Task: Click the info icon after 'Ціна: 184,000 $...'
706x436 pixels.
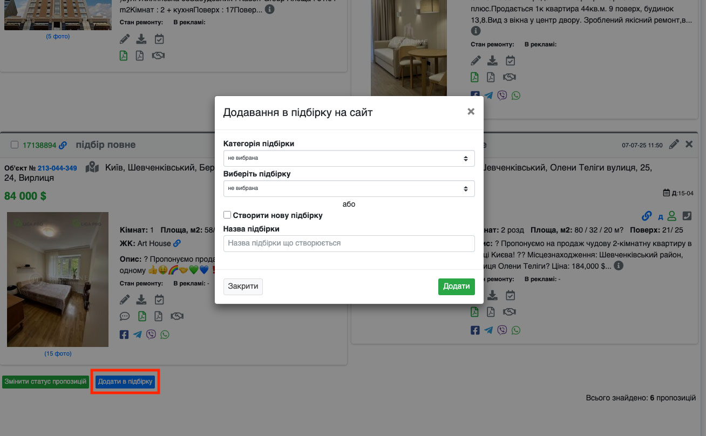Action: [x=619, y=266]
